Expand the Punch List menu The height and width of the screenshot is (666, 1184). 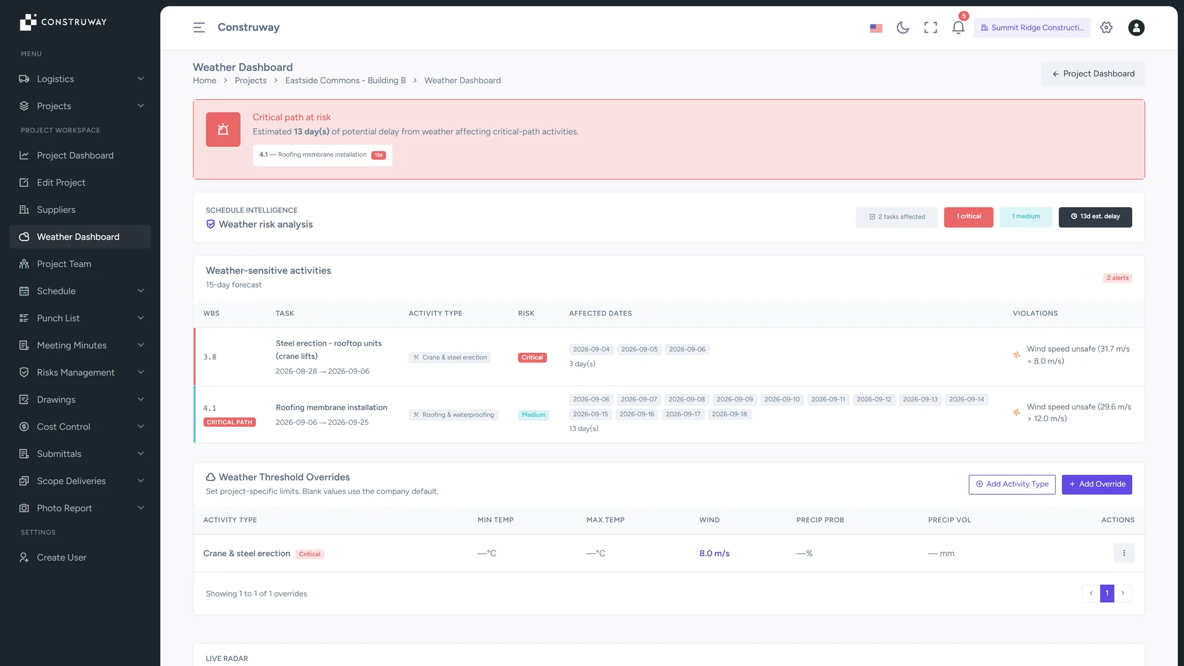[80, 318]
